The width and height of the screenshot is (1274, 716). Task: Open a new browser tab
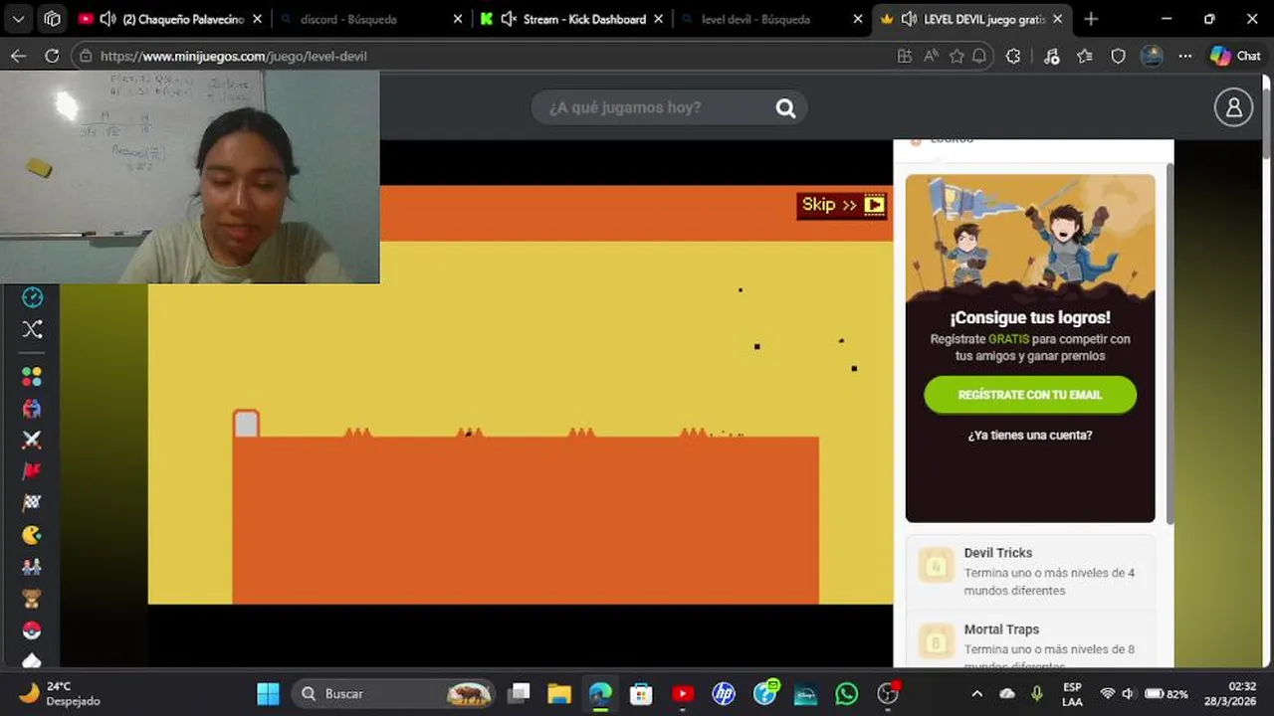(1091, 19)
